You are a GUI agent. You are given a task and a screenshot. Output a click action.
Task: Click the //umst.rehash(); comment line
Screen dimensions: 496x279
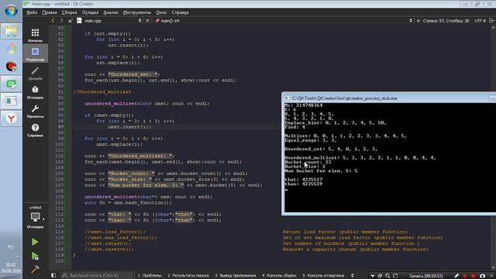108,243
